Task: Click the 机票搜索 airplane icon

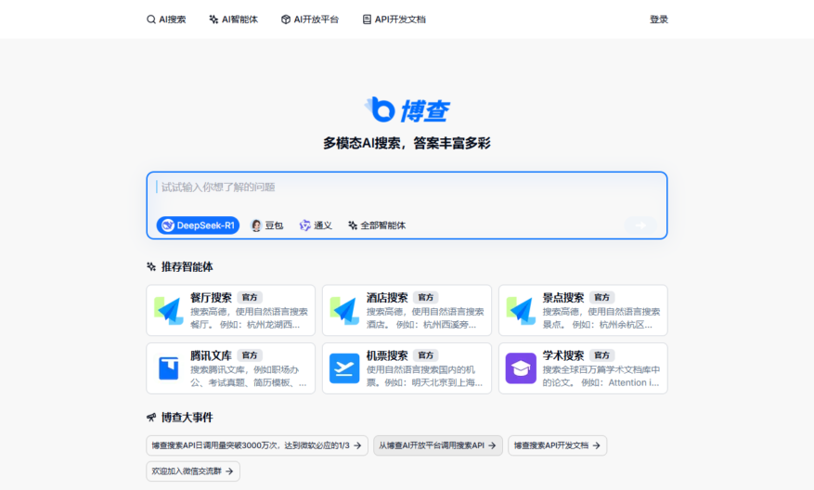Action: (344, 368)
